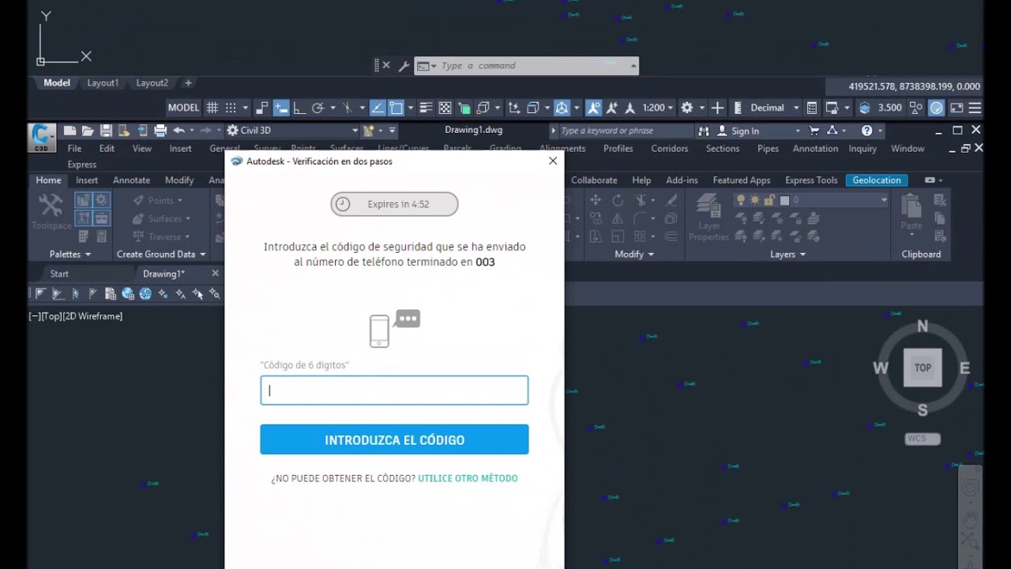Viewport: 1011px width, 569px height.
Task: Select the Mirror tool in Modify panel
Action: (x=618, y=219)
